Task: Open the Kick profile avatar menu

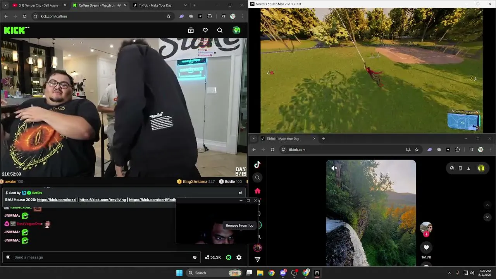Action: coord(236,30)
